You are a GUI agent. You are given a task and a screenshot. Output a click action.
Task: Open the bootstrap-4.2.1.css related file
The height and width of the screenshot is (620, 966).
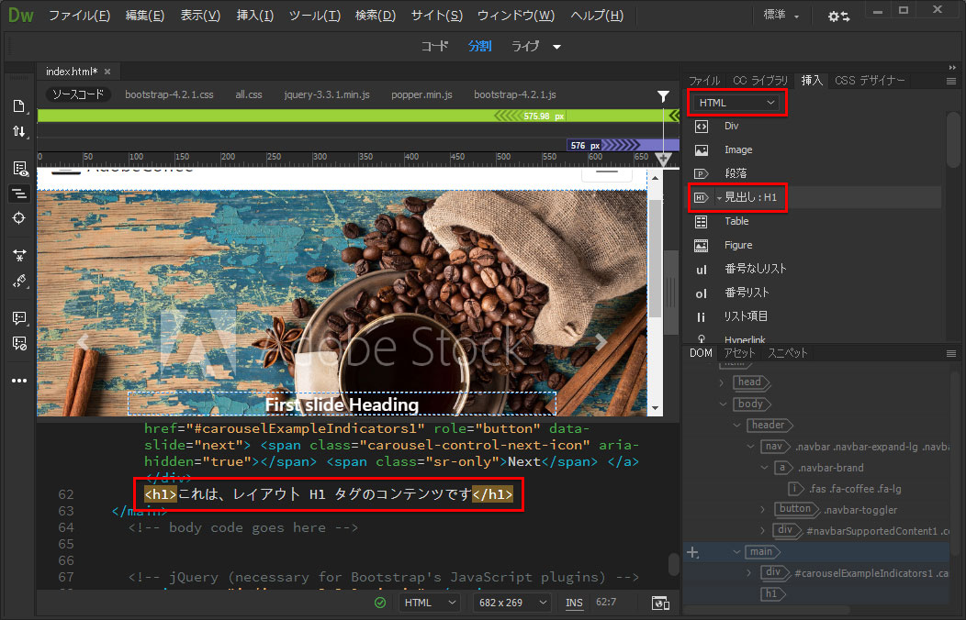coord(169,94)
